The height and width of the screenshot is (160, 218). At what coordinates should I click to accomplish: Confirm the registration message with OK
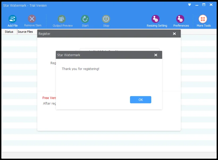(141, 100)
